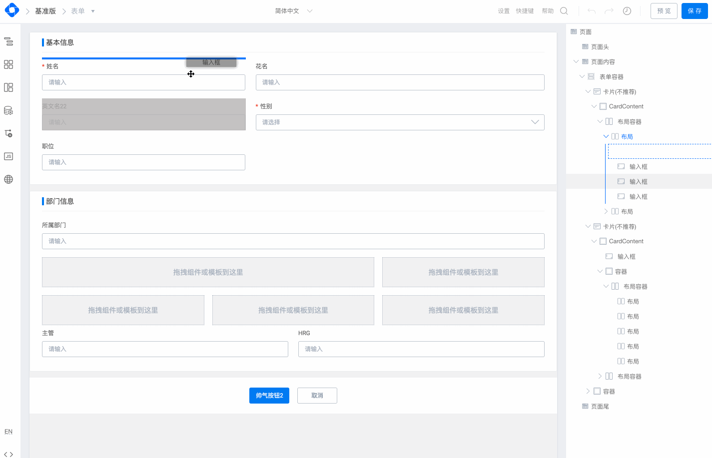
Task: Click the search magnifier icon in top bar
Action: (564, 11)
